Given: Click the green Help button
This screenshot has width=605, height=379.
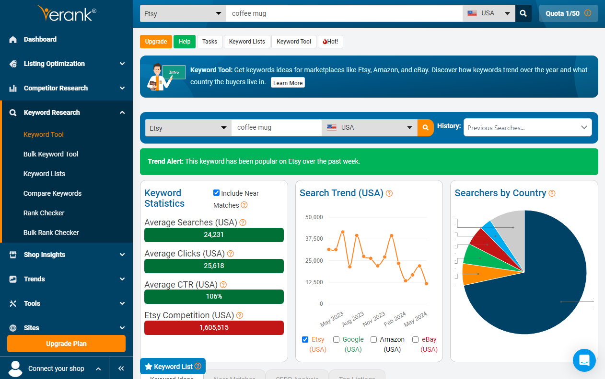Looking at the screenshot, I should click(x=185, y=42).
